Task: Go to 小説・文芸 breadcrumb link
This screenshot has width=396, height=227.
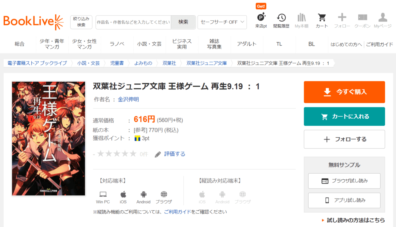Action: point(88,63)
